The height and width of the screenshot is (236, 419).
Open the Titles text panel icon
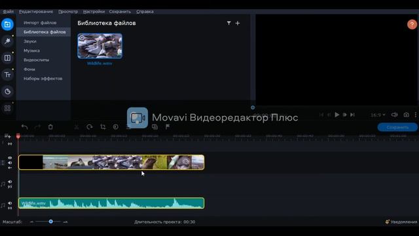tap(7, 75)
